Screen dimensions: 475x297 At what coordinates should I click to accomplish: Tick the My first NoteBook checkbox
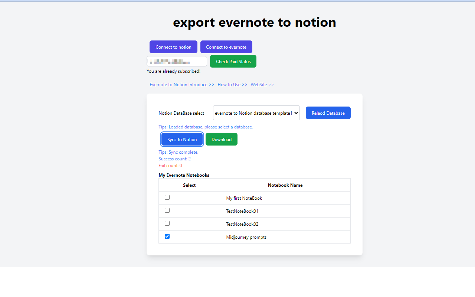click(x=167, y=198)
